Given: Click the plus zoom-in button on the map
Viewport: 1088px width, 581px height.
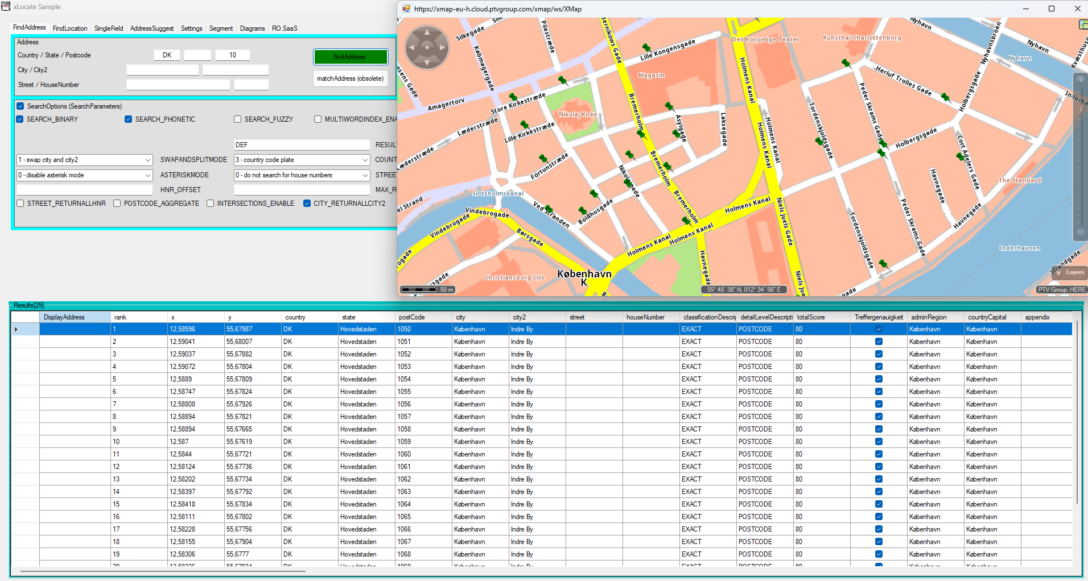Looking at the screenshot, I should click(x=1079, y=80).
